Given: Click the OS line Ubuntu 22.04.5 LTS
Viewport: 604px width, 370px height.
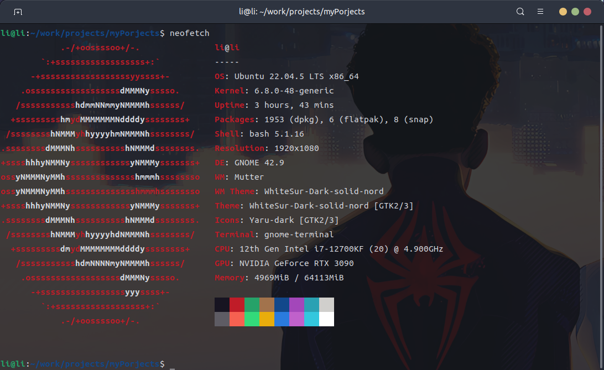Looking at the screenshot, I should pos(287,76).
